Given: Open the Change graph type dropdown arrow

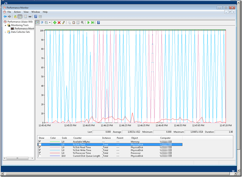Looking at the screenshot, I should (x=50, y=22).
